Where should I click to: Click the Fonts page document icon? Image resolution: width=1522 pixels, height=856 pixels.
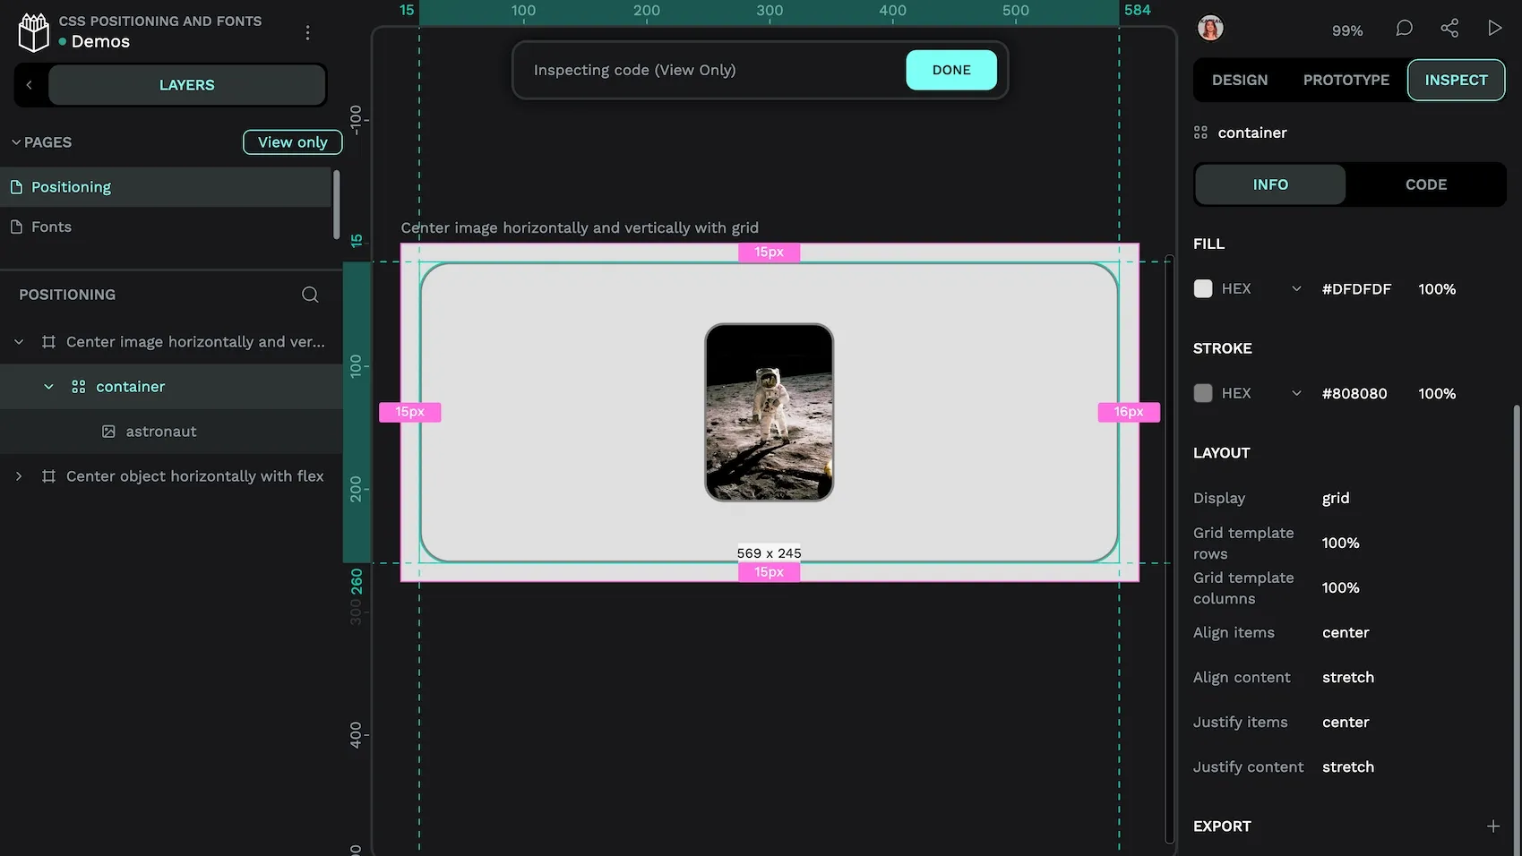click(x=16, y=227)
